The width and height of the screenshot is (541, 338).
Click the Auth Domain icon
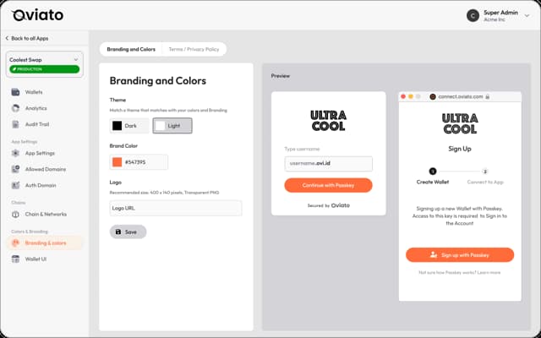(15, 185)
